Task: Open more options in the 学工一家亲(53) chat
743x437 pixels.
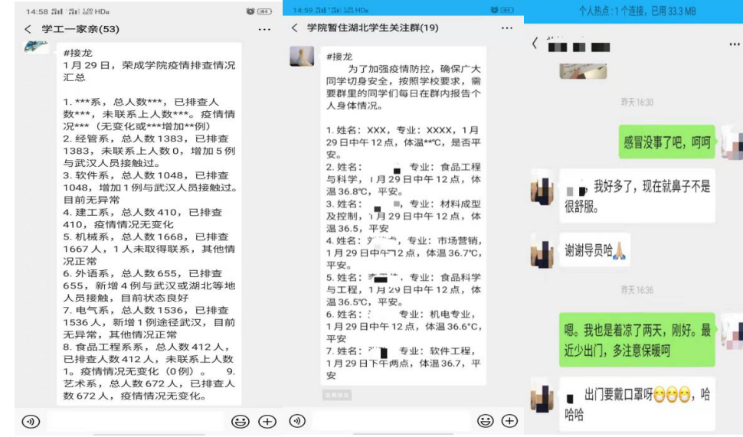Action: [264, 29]
